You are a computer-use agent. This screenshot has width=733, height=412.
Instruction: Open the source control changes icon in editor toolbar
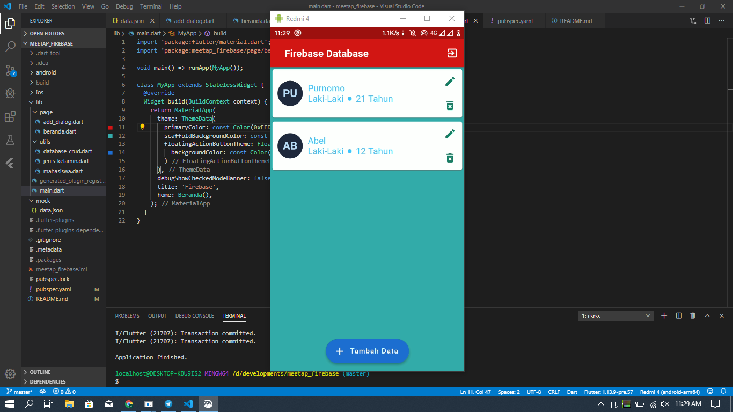click(x=693, y=21)
